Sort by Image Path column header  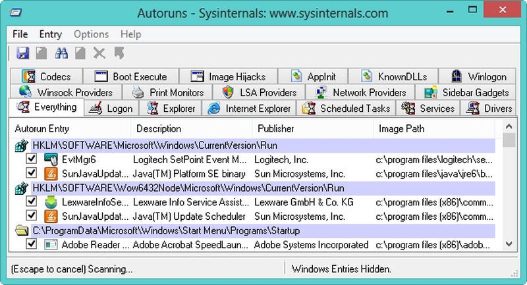coord(434,129)
